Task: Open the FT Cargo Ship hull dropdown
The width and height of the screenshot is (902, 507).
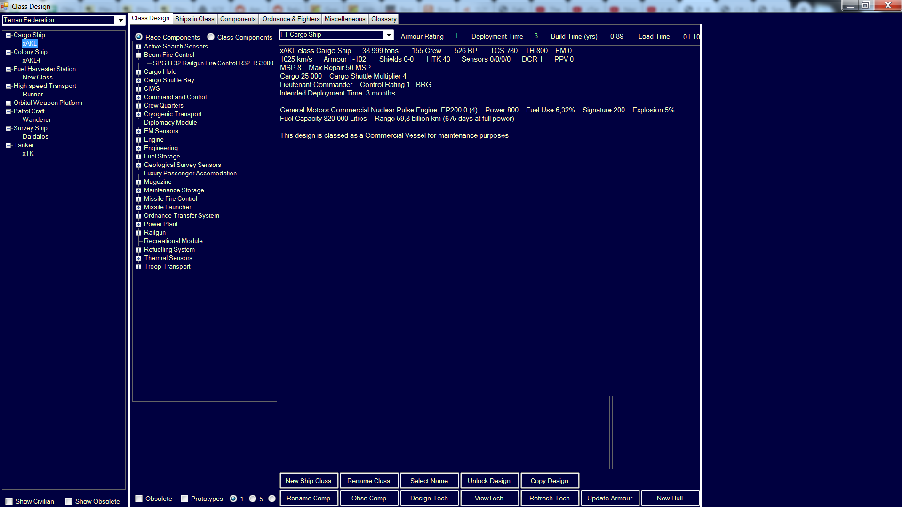Action: point(388,35)
